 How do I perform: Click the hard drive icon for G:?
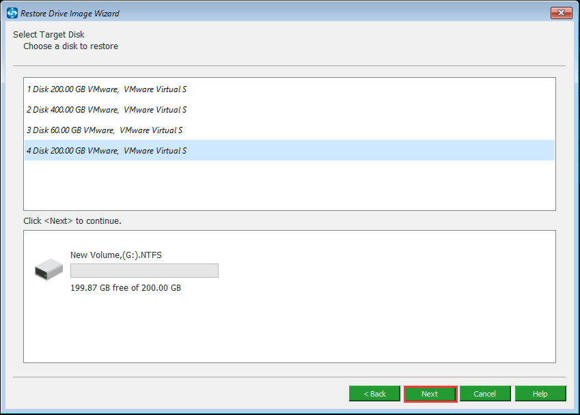coord(49,270)
